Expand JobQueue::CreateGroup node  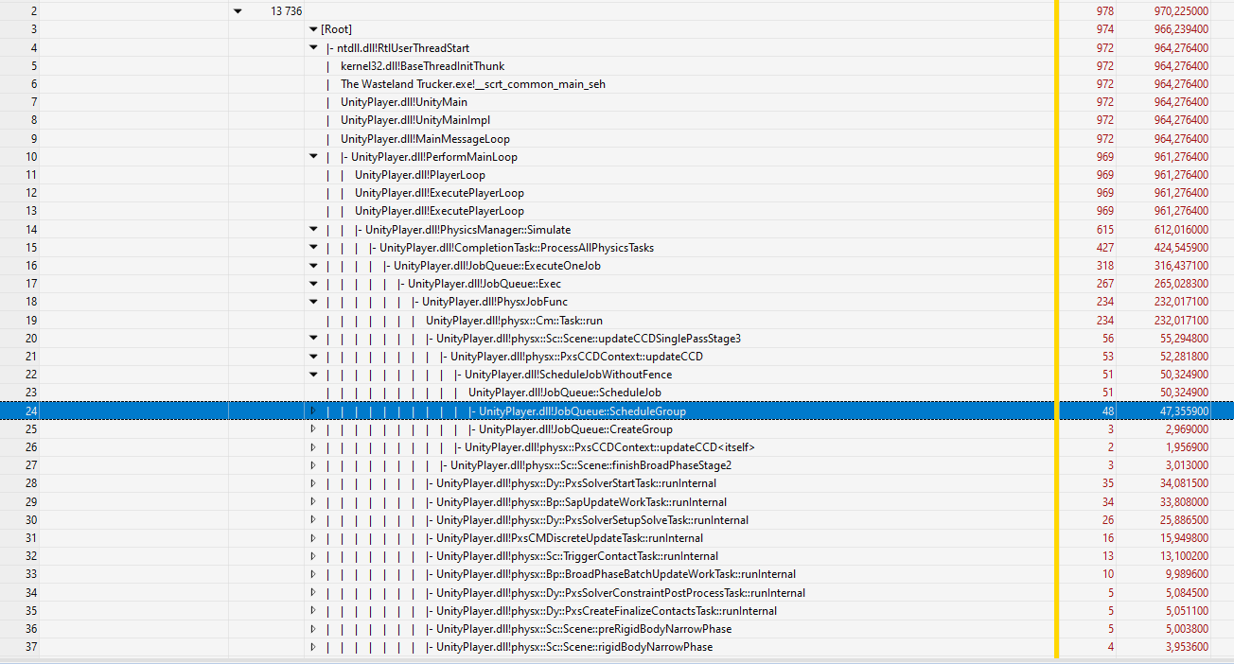[x=313, y=429]
